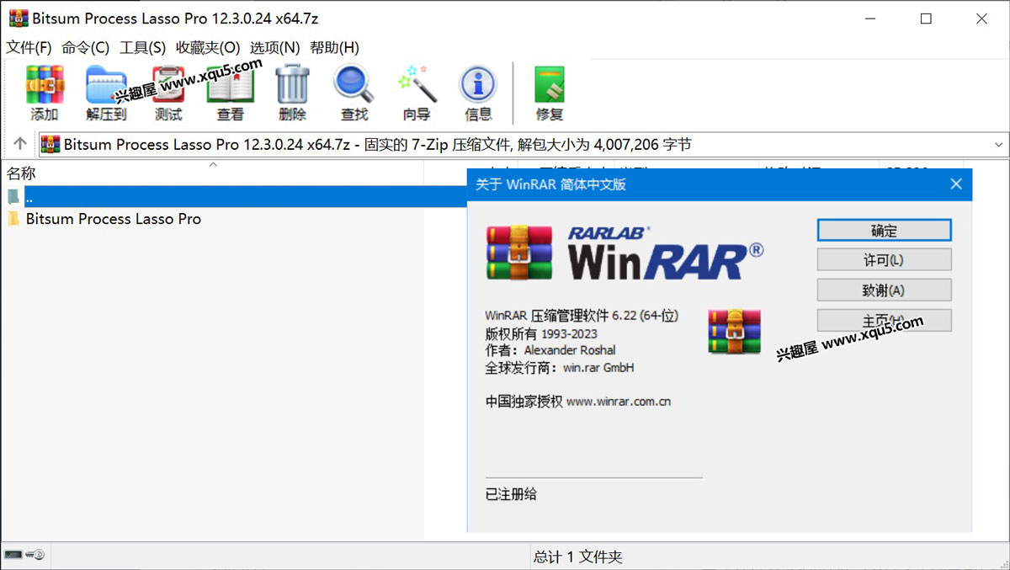Click the folder icon of Bitsum Process Lasso Pro
Screen dimensions: 1010x570
tap(13, 219)
